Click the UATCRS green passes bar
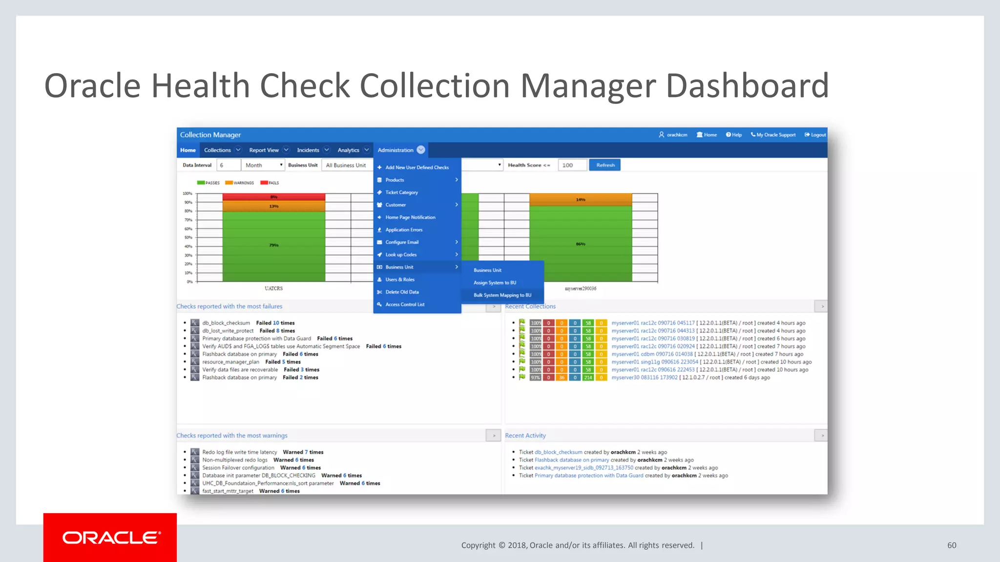 (274, 246)
